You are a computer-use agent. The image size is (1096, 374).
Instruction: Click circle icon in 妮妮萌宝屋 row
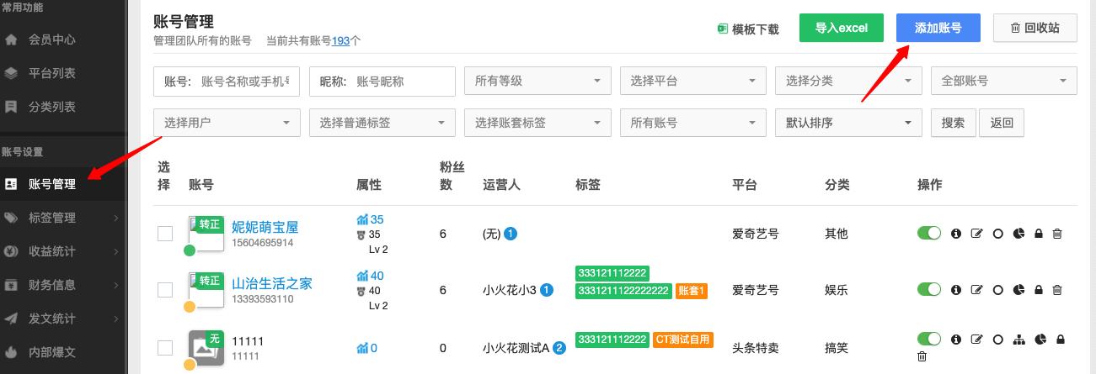coord(998,234)
